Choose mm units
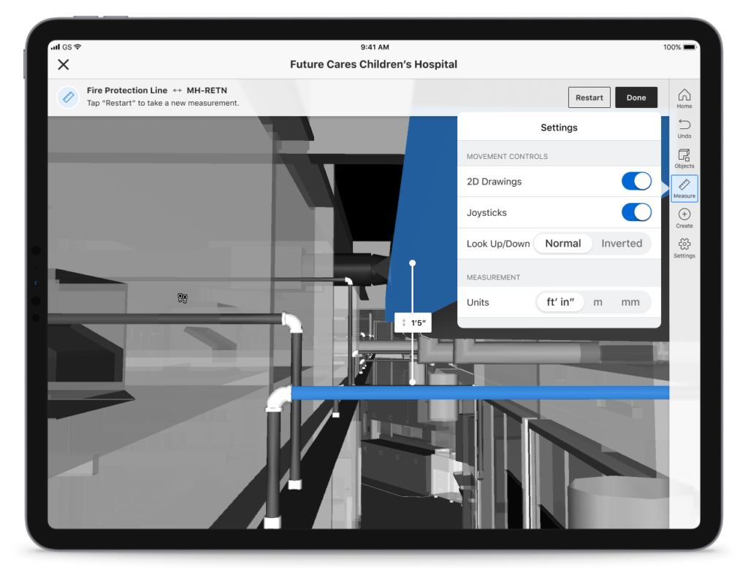Screen dimensions: 748x569 coord(630,302)
